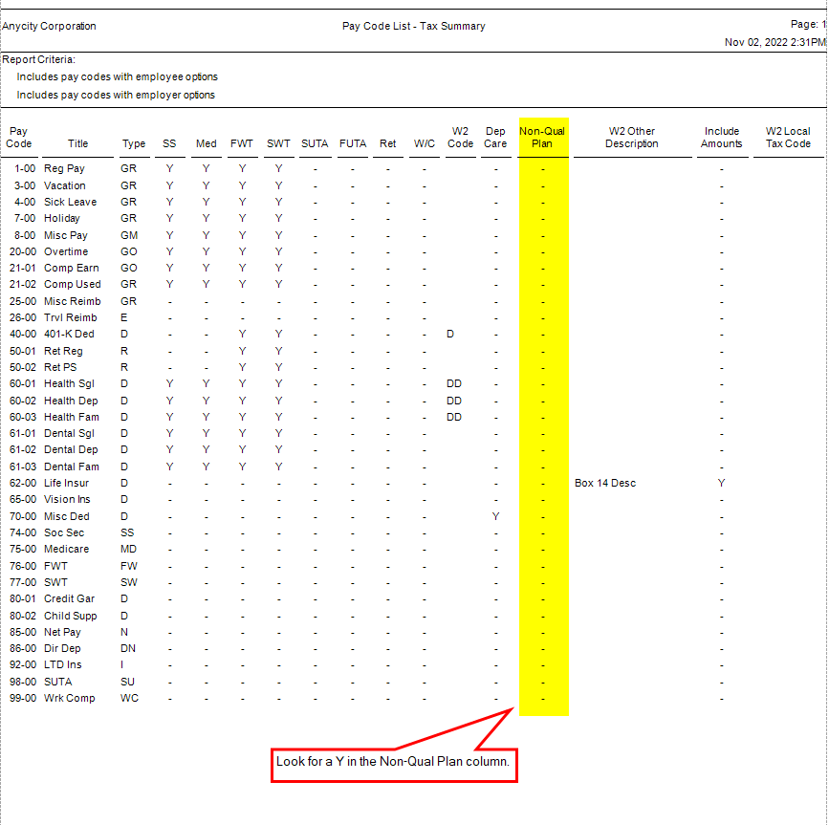Click the 'Misc Reimb' title cell
This screenshot has height=825, width=829.
coord(73,301)
